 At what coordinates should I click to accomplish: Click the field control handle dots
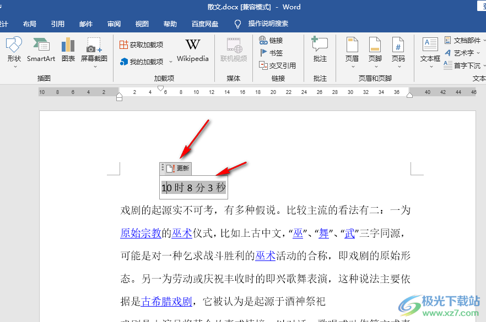163,168
